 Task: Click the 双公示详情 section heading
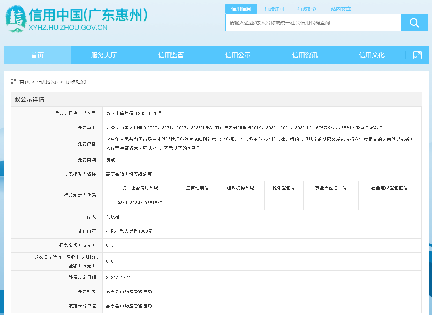click(29, 99)
